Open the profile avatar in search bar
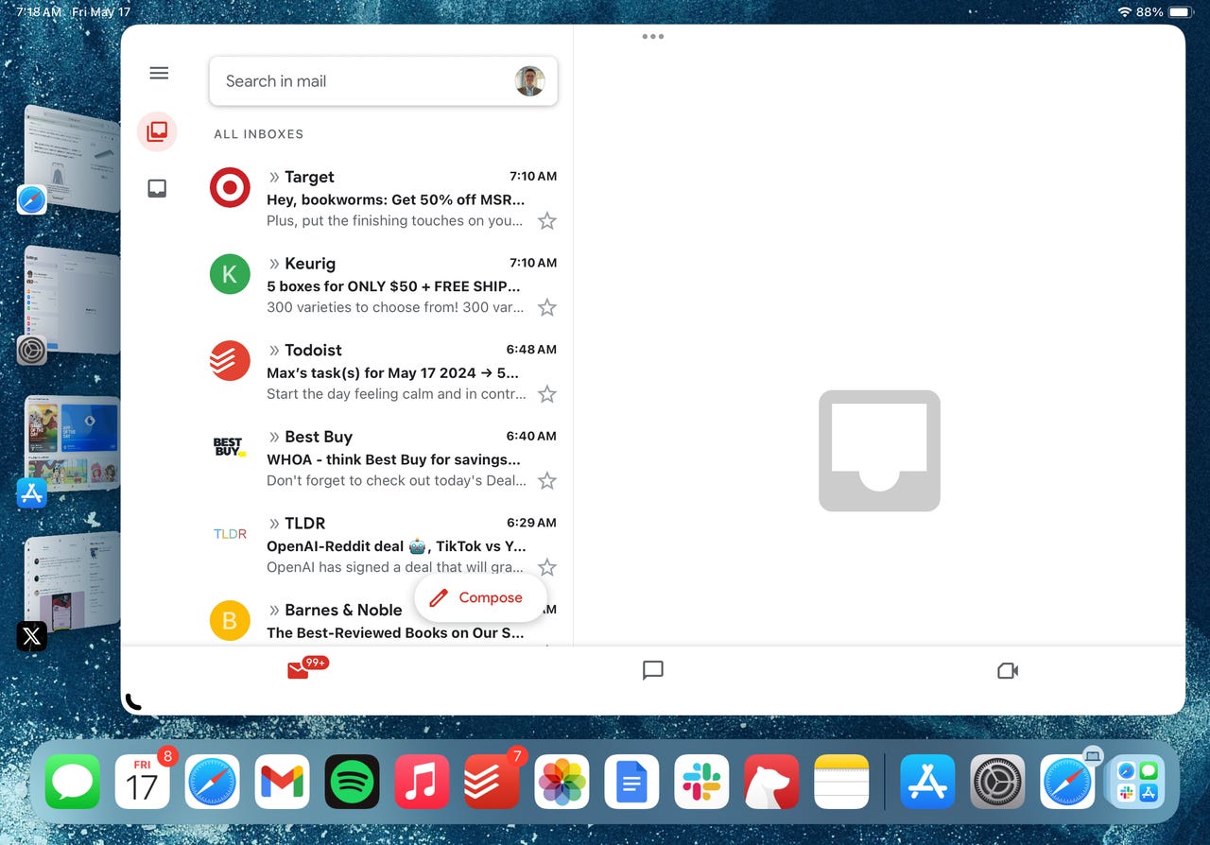The image size is (1210, 845). coord(529,81)
